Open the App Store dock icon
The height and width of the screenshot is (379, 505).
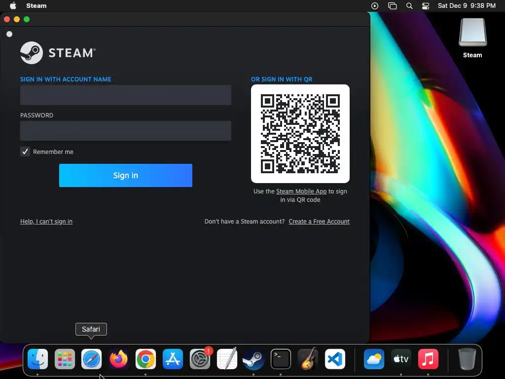pos(173,359)
